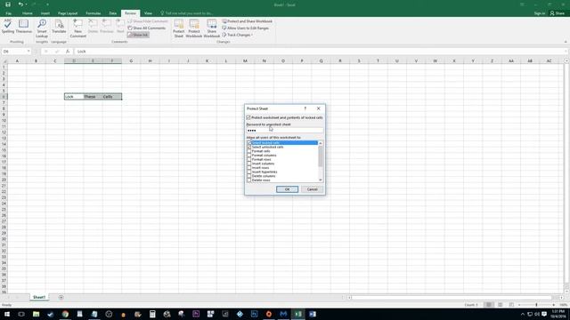Switch to Page Layout view in status bar

[x=501, y=305]
